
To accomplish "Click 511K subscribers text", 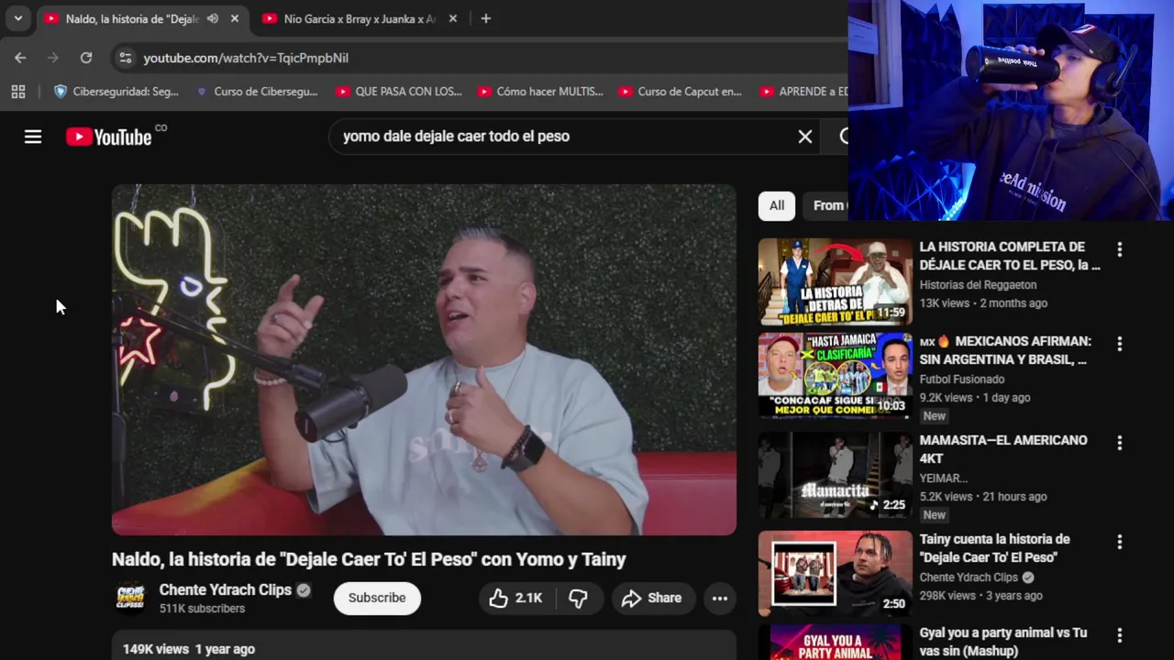I will click(202, 609).
